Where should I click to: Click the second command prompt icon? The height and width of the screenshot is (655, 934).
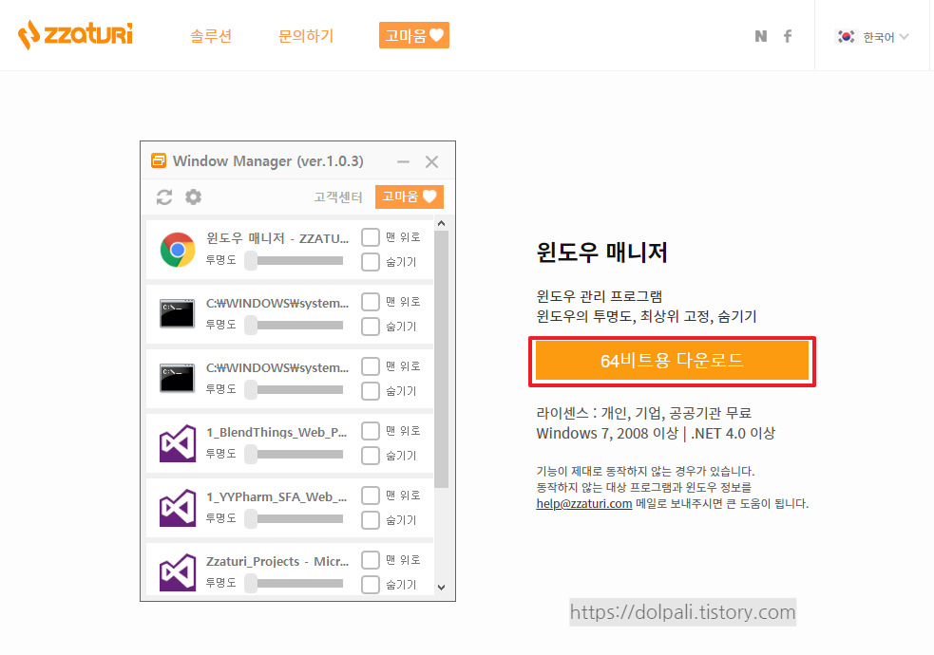click(x=177, y=379)
